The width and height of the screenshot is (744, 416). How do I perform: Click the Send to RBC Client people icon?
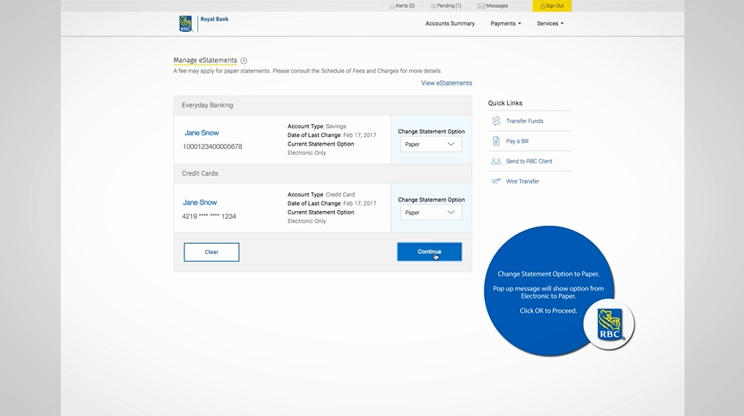[496, 161]
